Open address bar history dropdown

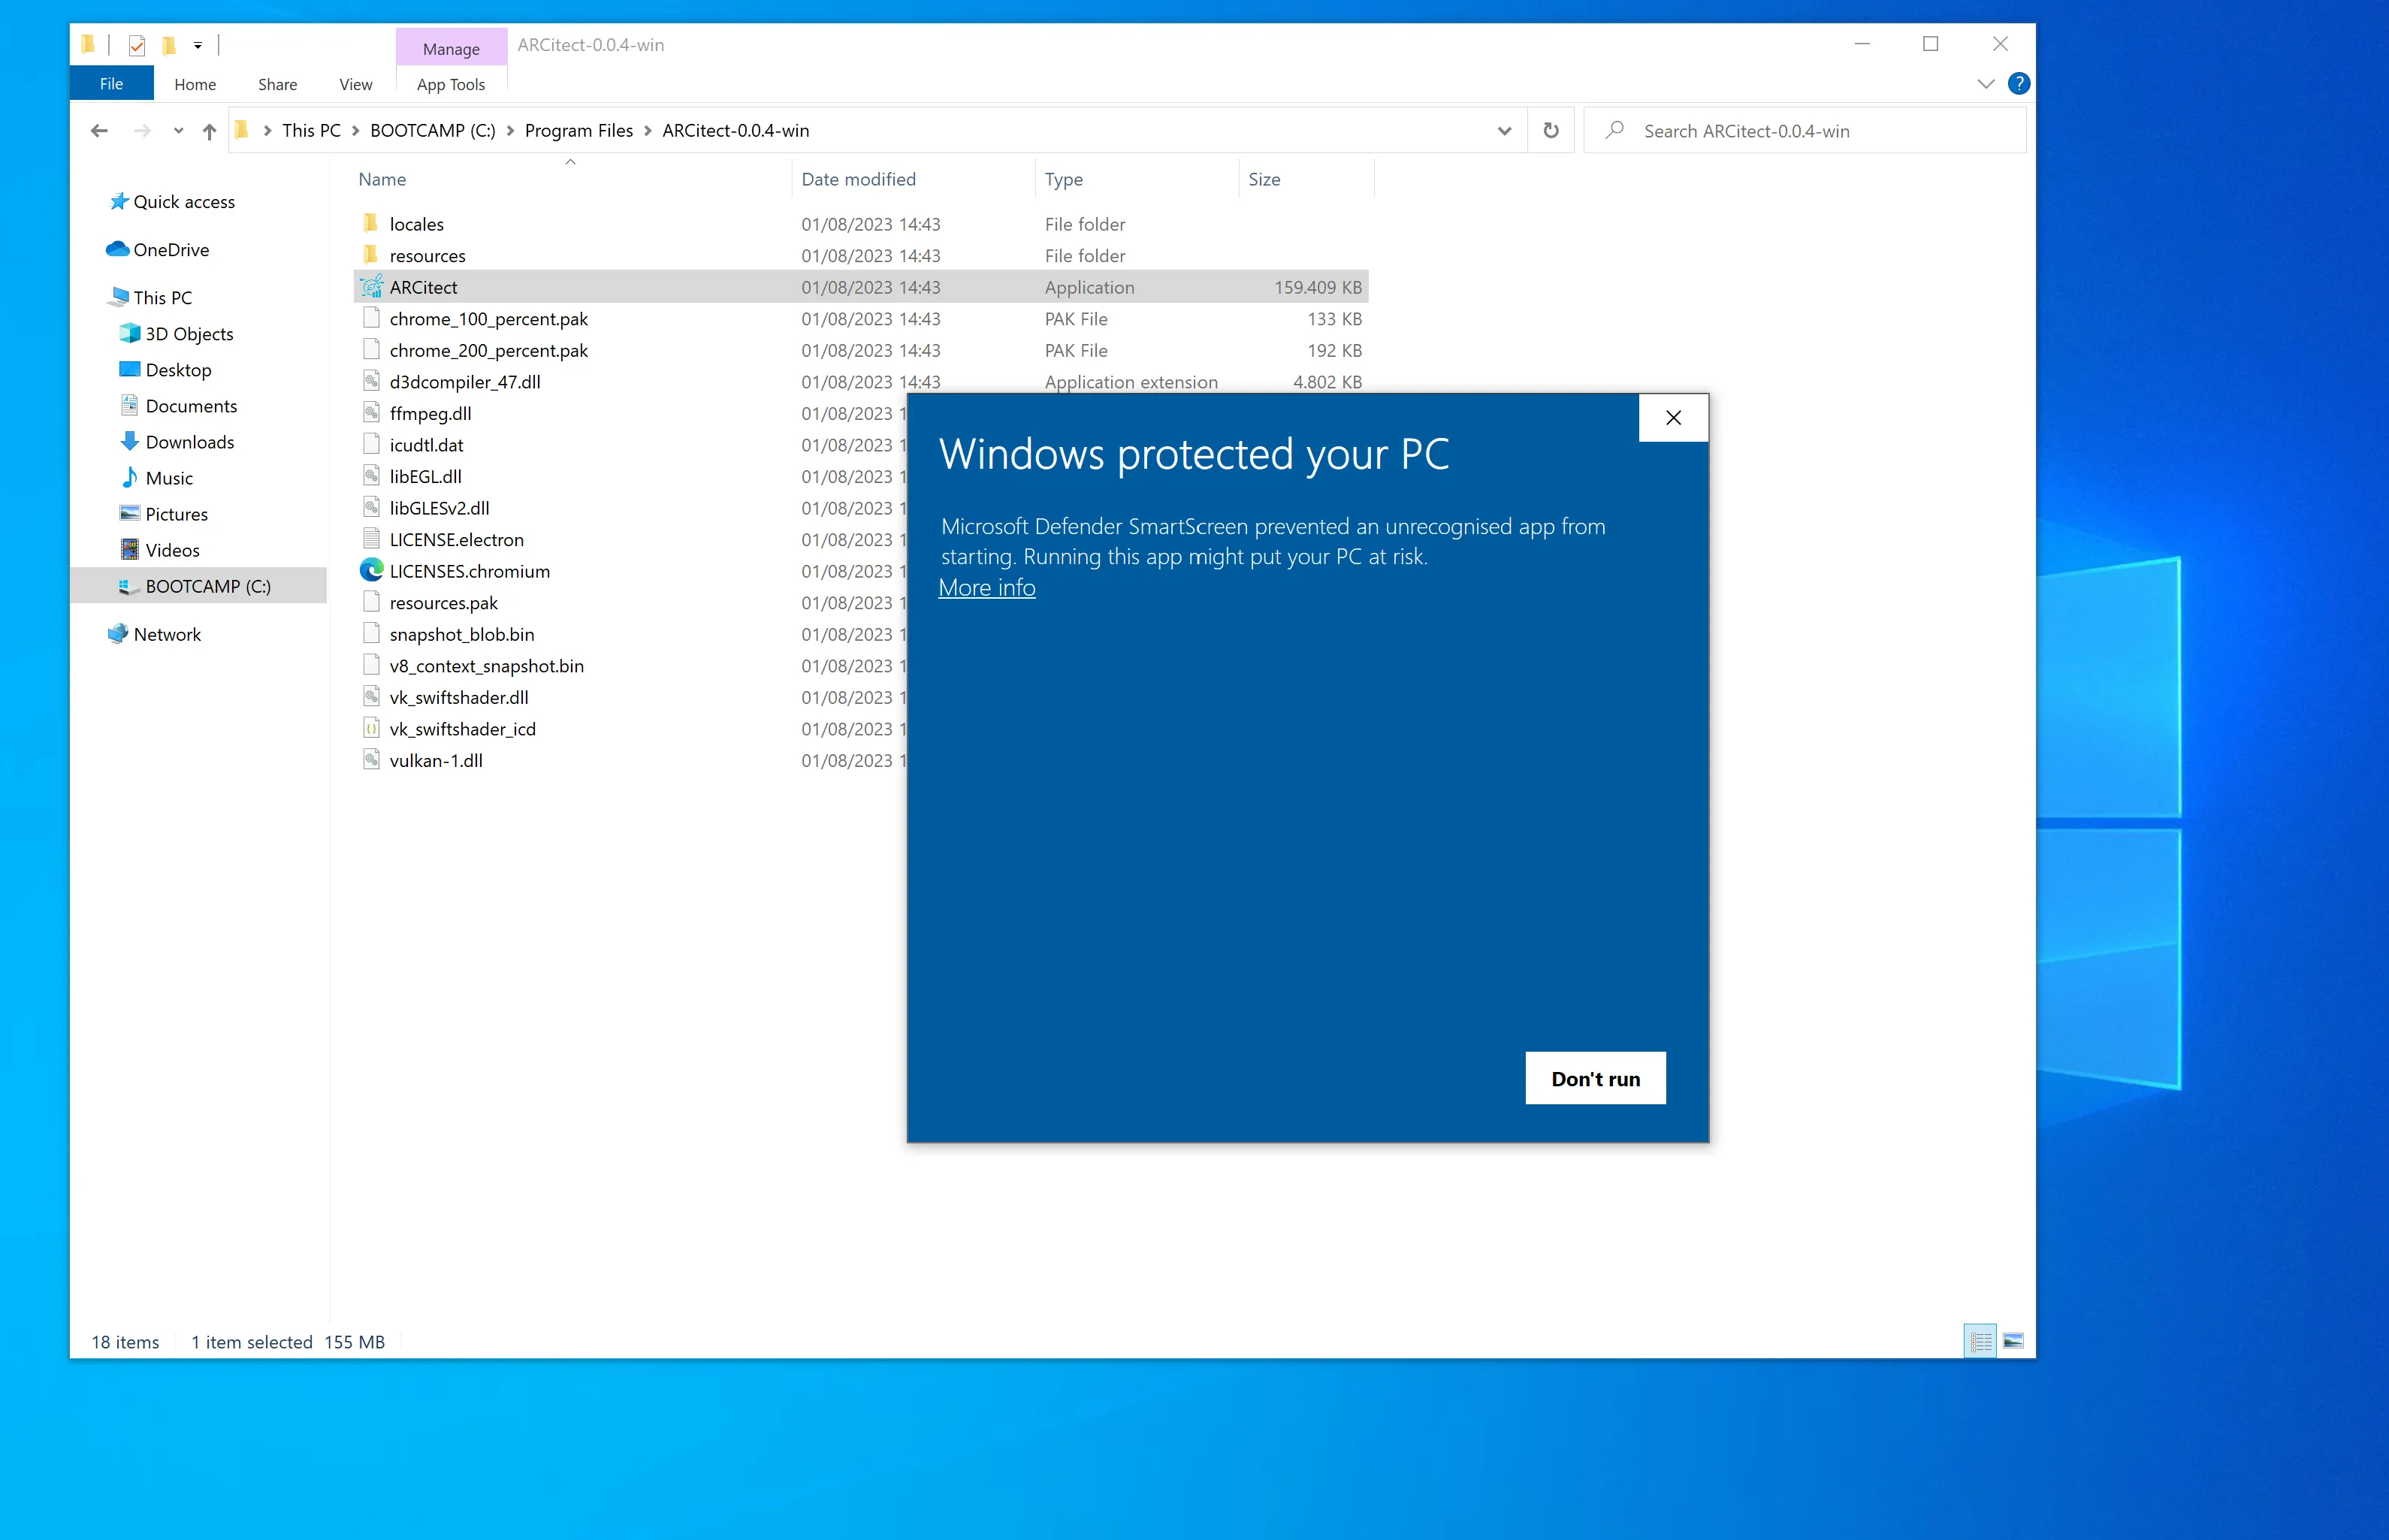[1504, 131]
